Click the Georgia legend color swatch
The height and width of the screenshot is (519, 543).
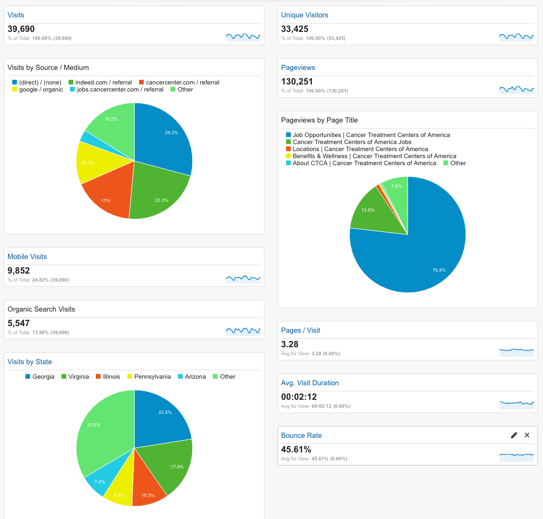[x=28, y=377]
